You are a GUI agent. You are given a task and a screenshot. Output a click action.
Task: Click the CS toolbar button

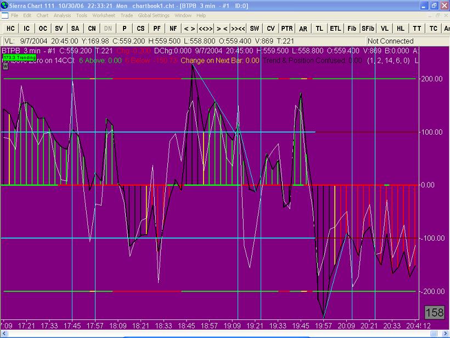pyautogui.click(x=140, y=29)
